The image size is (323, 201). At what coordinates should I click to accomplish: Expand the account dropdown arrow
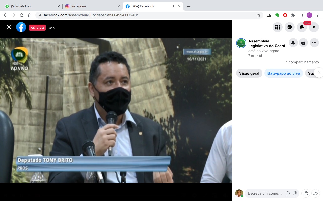coord(314,27)
